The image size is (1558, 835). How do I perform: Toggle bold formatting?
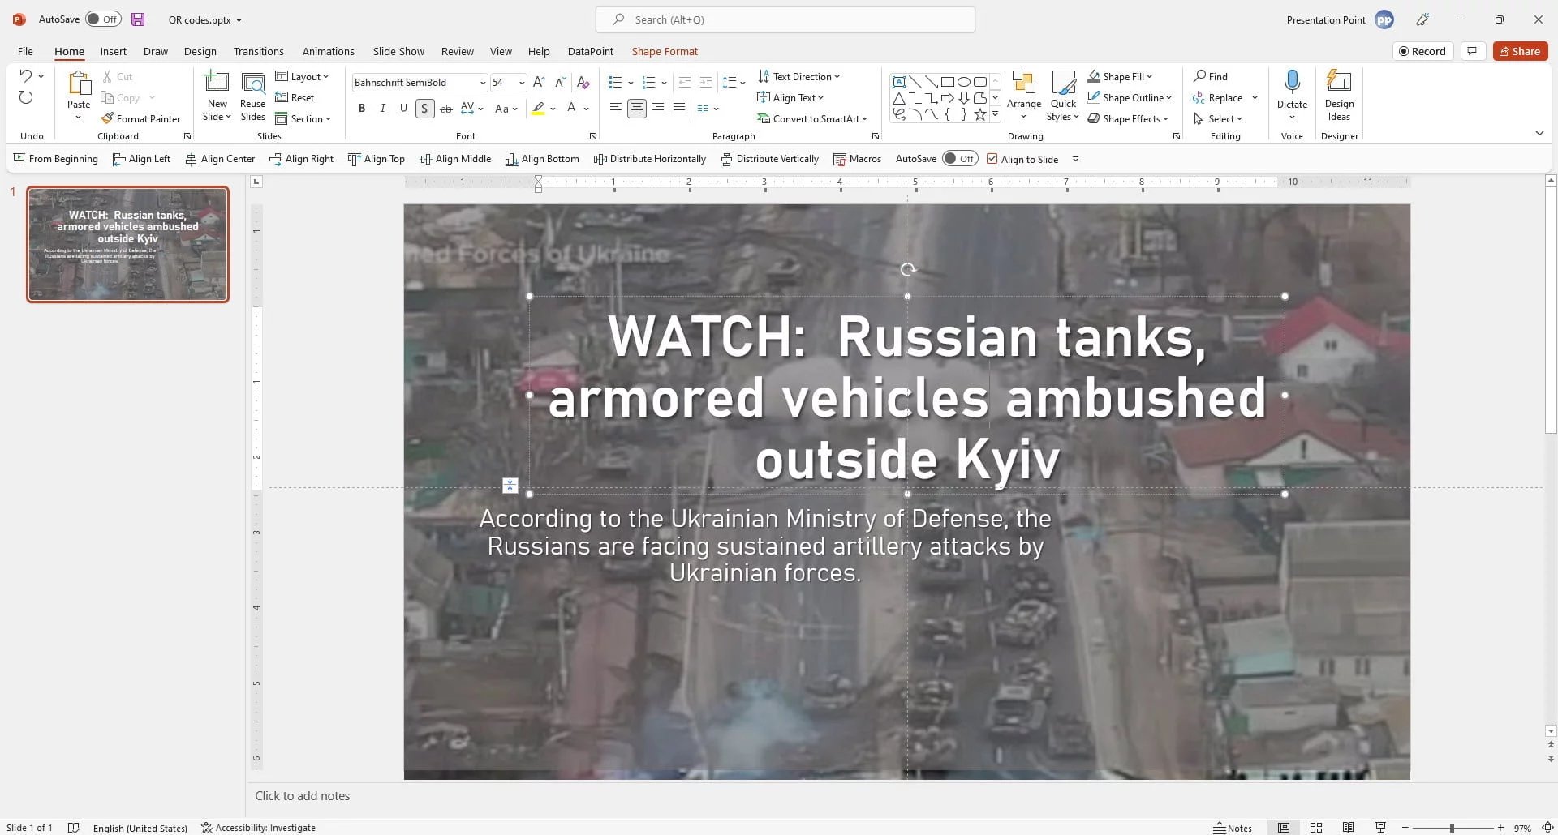[x=361, y=108]
